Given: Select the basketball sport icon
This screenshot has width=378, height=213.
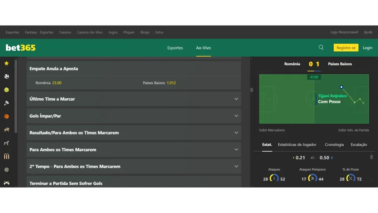Looking at the screenshot, I should pos(6,116).
